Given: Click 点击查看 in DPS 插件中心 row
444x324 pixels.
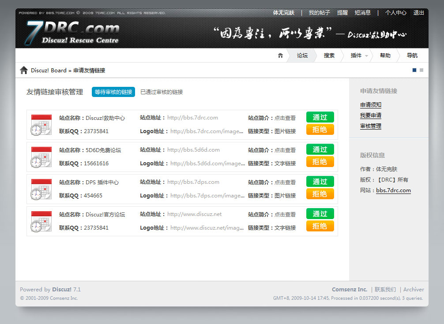Looking at the screenshot, I should [285, 182].
